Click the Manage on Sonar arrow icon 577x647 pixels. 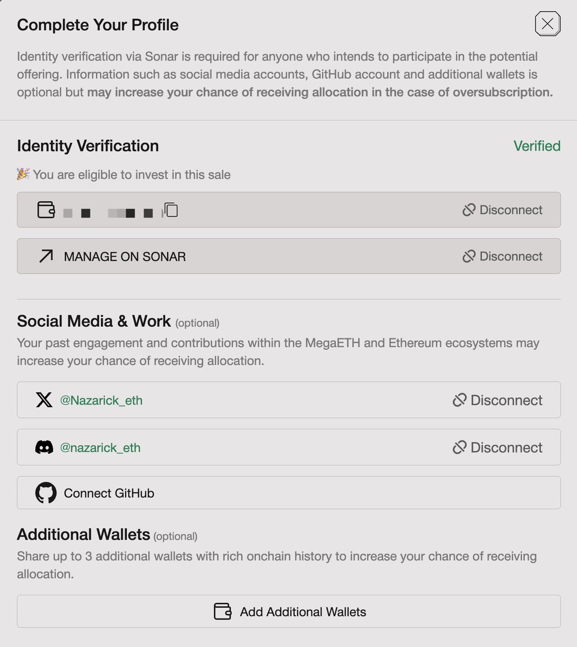[46, 256]
